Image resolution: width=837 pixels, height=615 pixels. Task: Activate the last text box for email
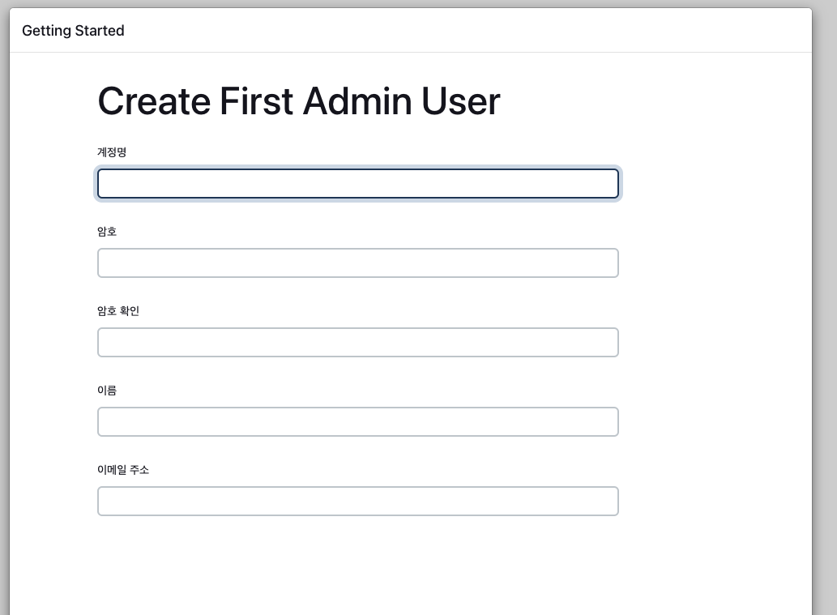point(357,502)
